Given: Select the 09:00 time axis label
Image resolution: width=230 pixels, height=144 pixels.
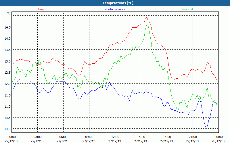Looking at the screenshot, I should click(x=89, y=137).
